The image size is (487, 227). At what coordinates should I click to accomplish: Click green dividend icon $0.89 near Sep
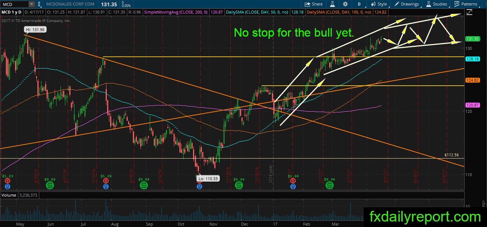(144, 186)
